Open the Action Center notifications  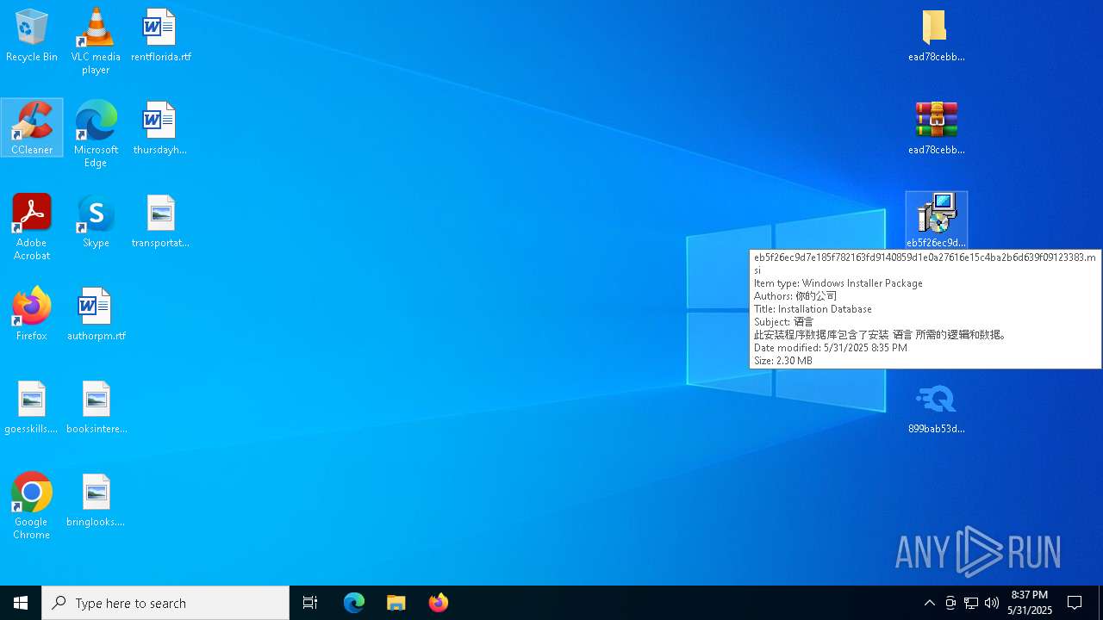(x=1075, y=603)
